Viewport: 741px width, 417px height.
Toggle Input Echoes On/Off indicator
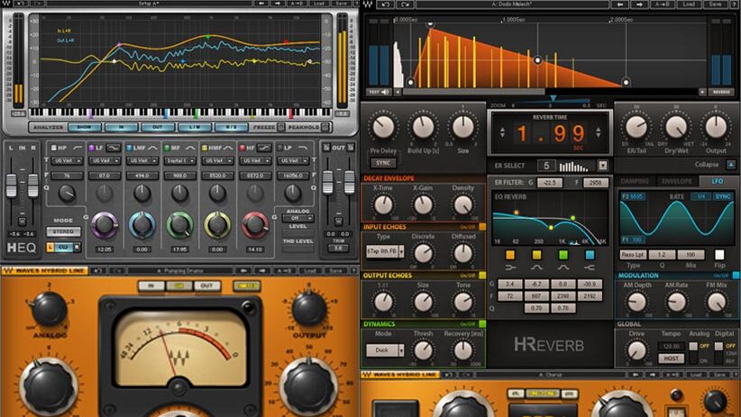click(x=482, y=227)
